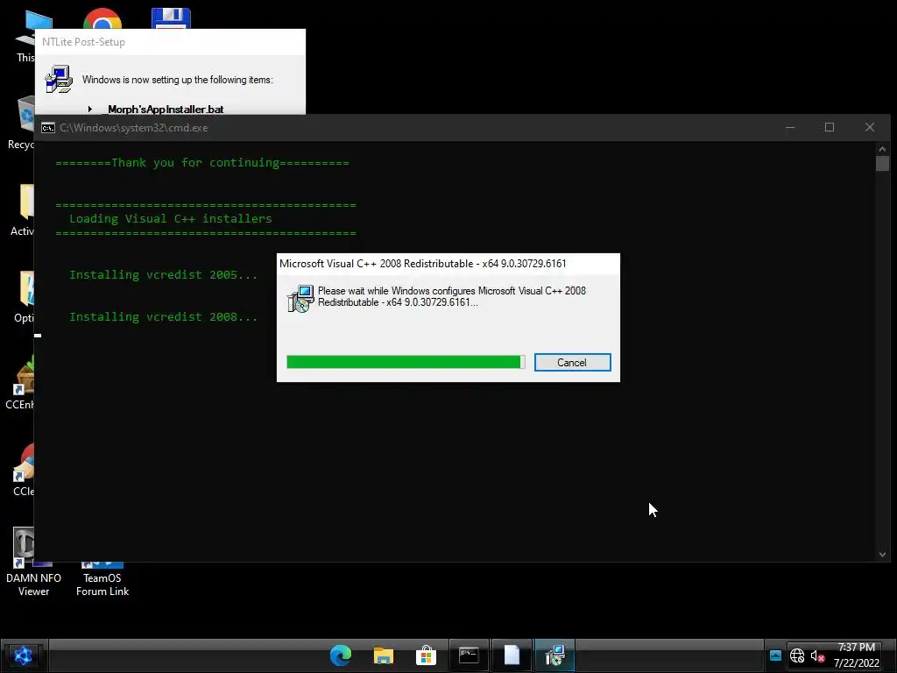Click the Redistributable dialog title bar
This screenshot has height=673, width=897.
tap(448, 263)
